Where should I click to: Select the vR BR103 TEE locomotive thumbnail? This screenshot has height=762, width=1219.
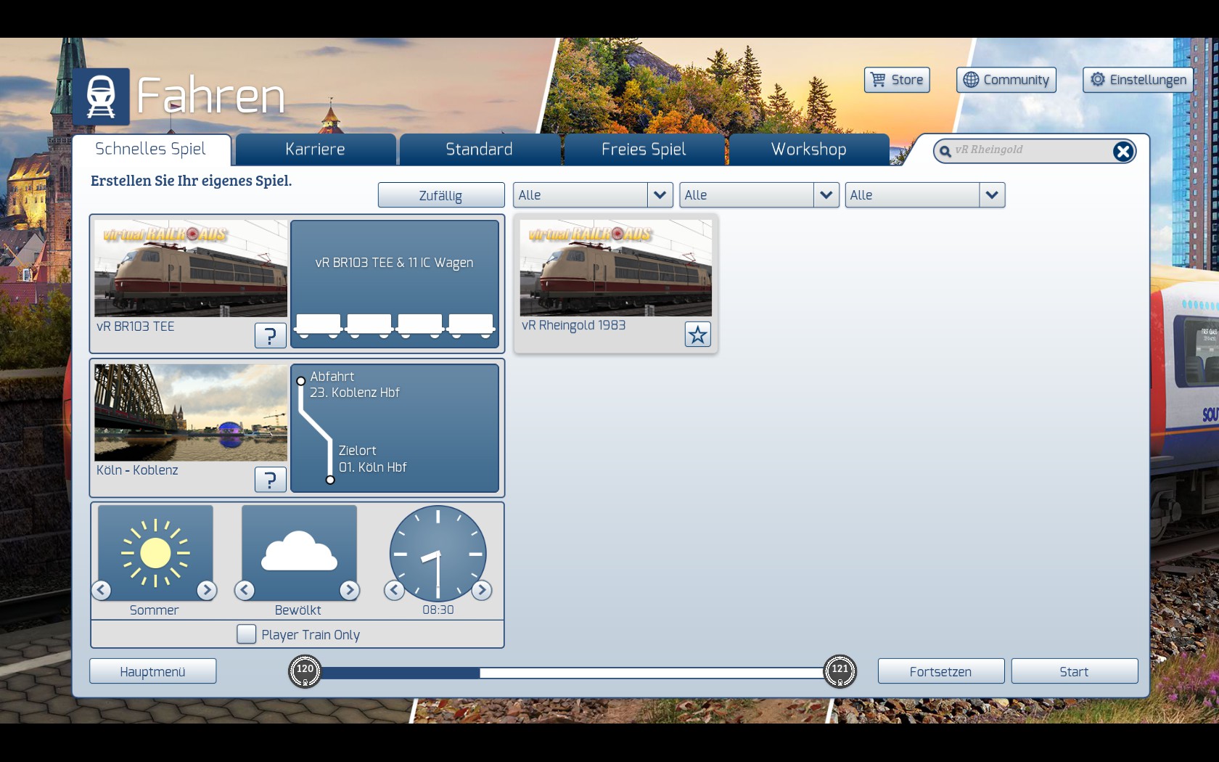pos(191,269)
